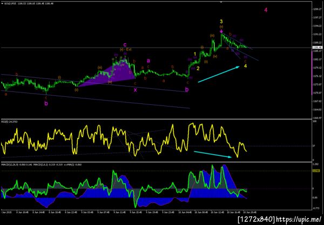Click the GOLD,M15 symbol label
Viewport: 324px width, 225px height.
pyautogui.click(x=10, y=4)
